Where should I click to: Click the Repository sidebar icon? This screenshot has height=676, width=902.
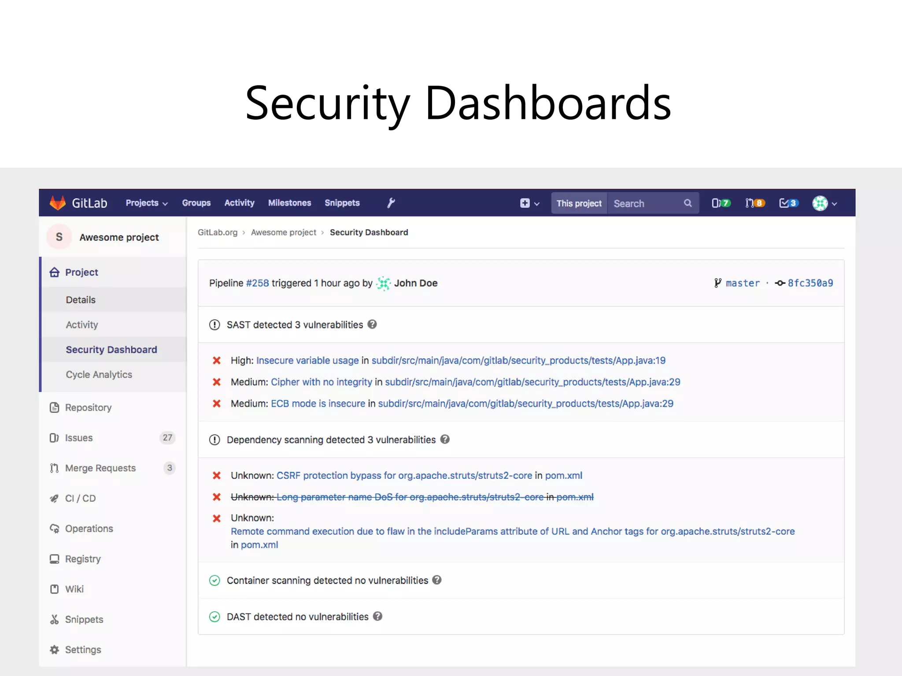coord(54,408)
